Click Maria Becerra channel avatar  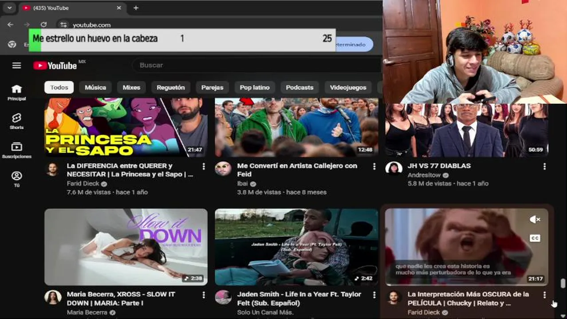53,297
